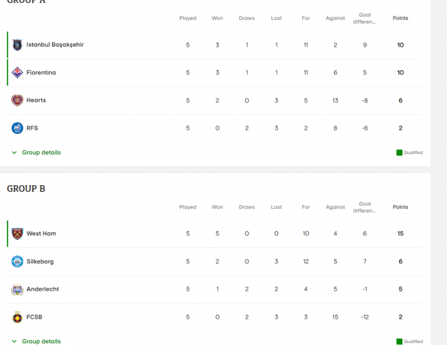This screenshot has width=447, height=345.
Task: Sort Group A by Points column
Action: click(400, 18)
